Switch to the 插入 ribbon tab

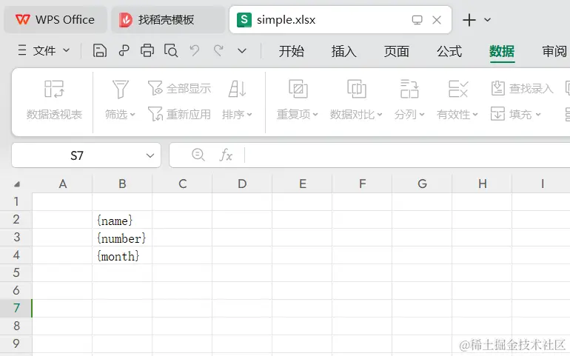343,51
